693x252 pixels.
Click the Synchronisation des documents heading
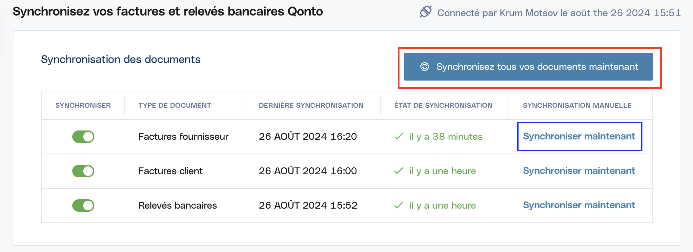[121, 60]
